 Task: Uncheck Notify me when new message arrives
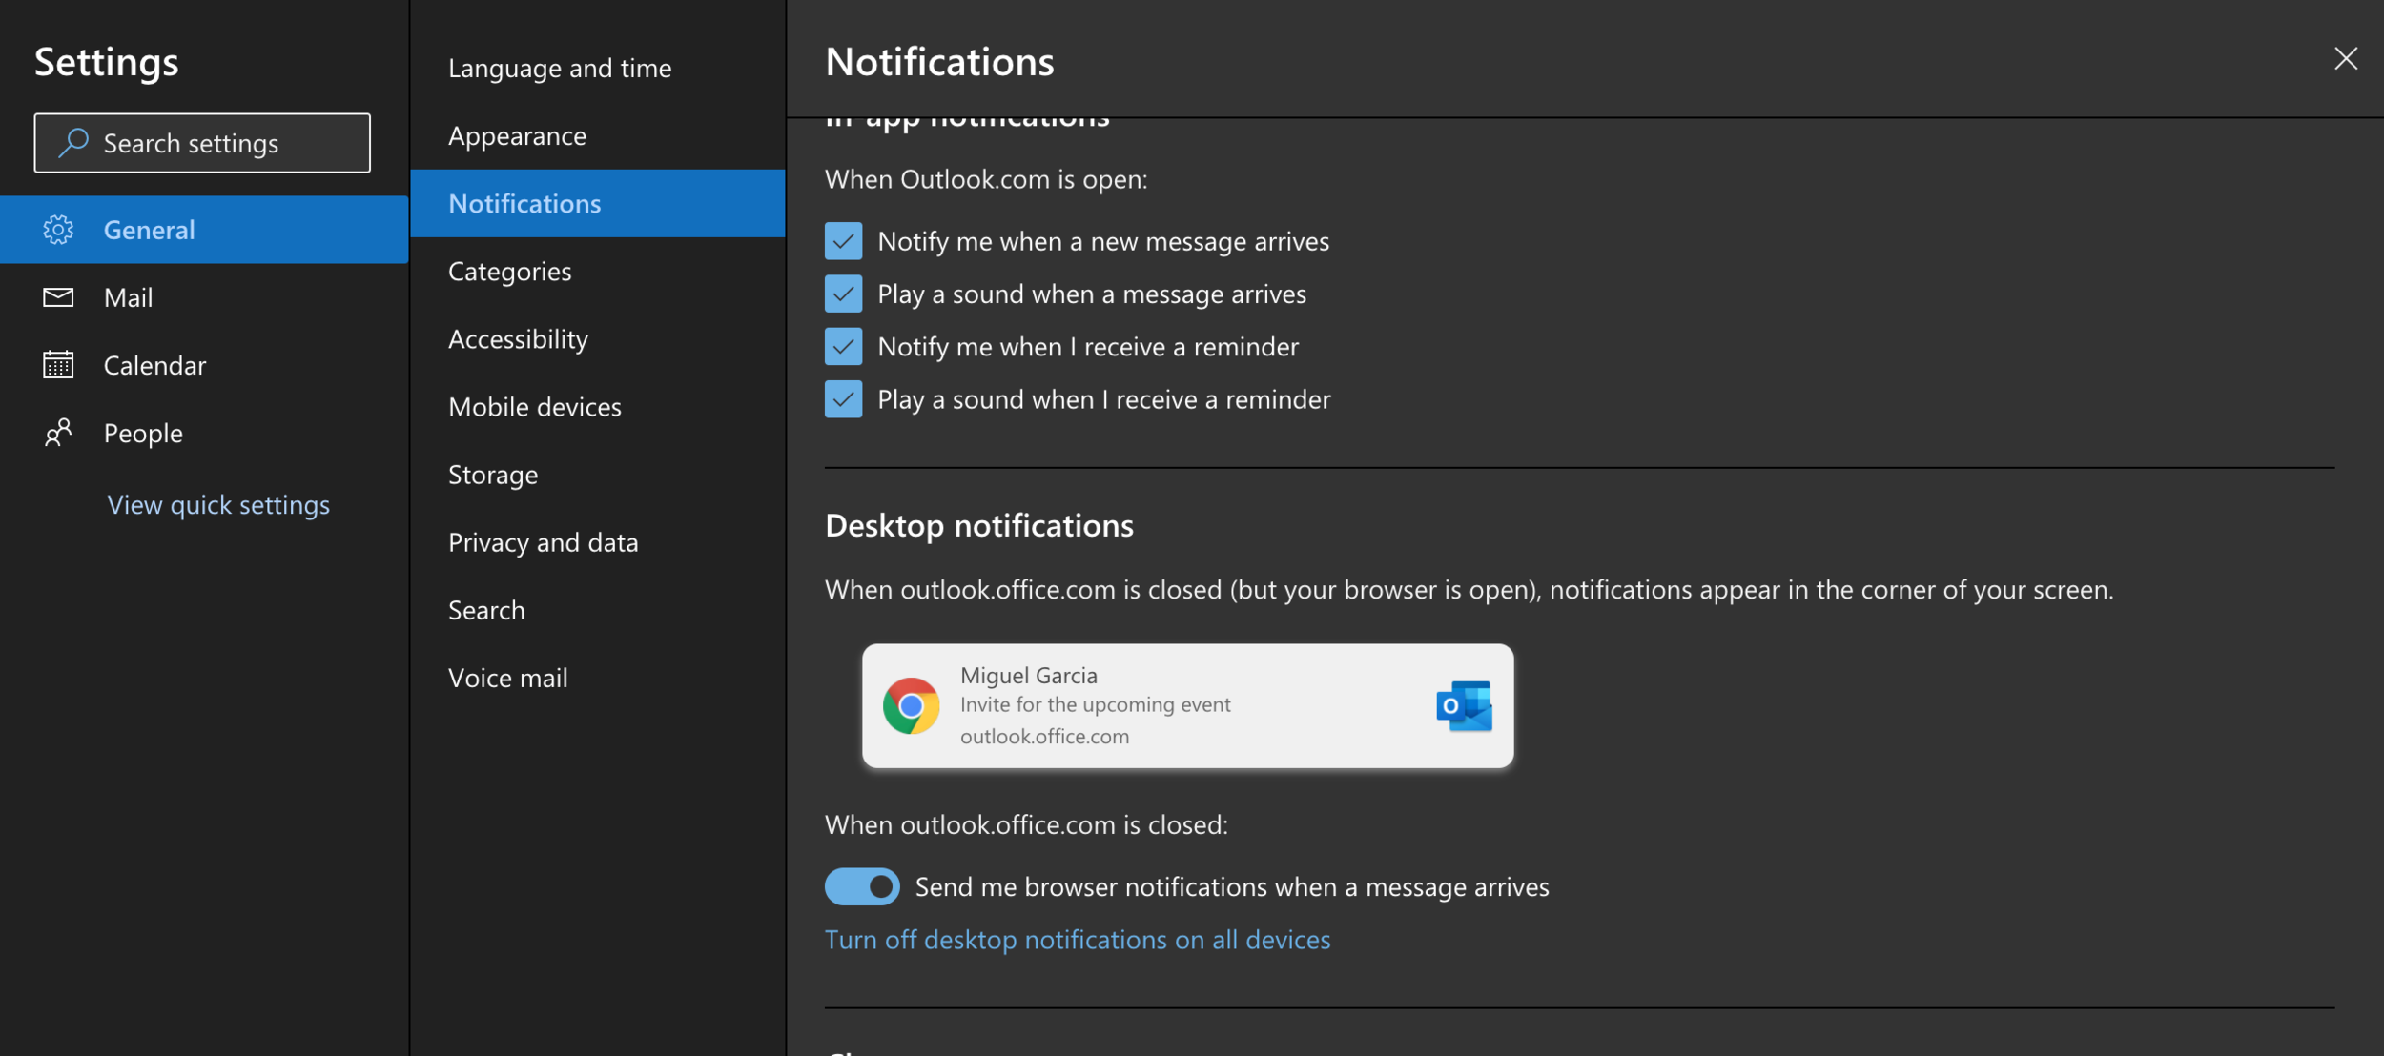tap(843, 241)
